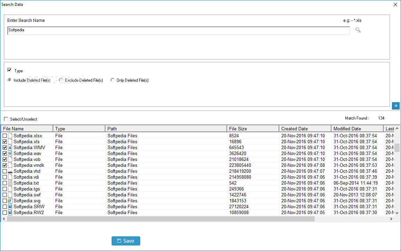The height and width of the screenshot is (251, 401).
Task: Sort by File Size column header
Action: click(253, 129)
